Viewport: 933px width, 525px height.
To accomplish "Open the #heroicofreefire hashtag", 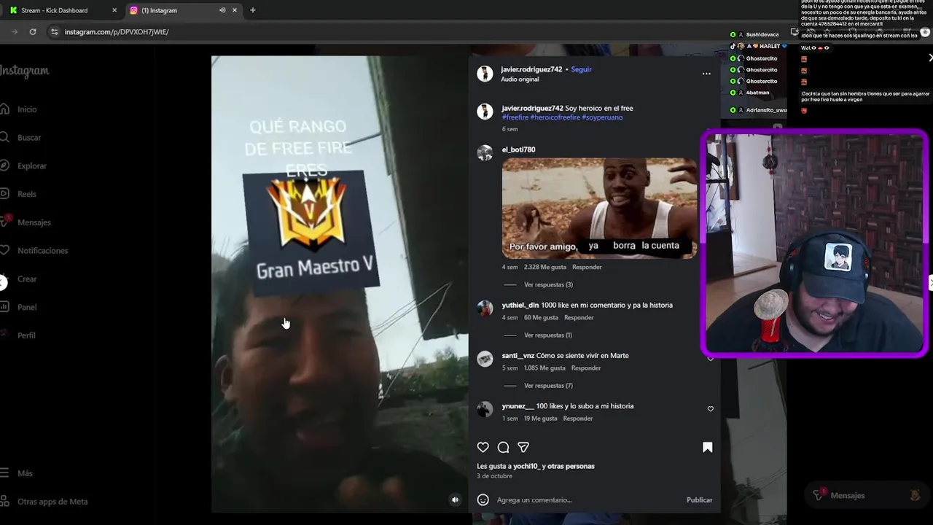I will click(x=555, y=117).
